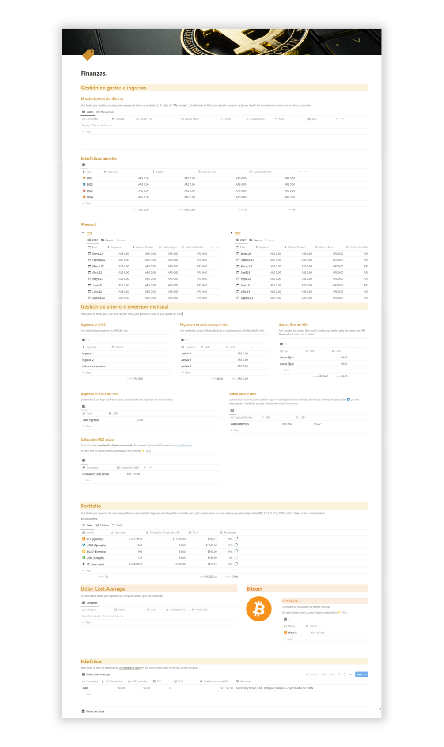Click the green USD (Ejemplo) icon

(x=84, y=558)
